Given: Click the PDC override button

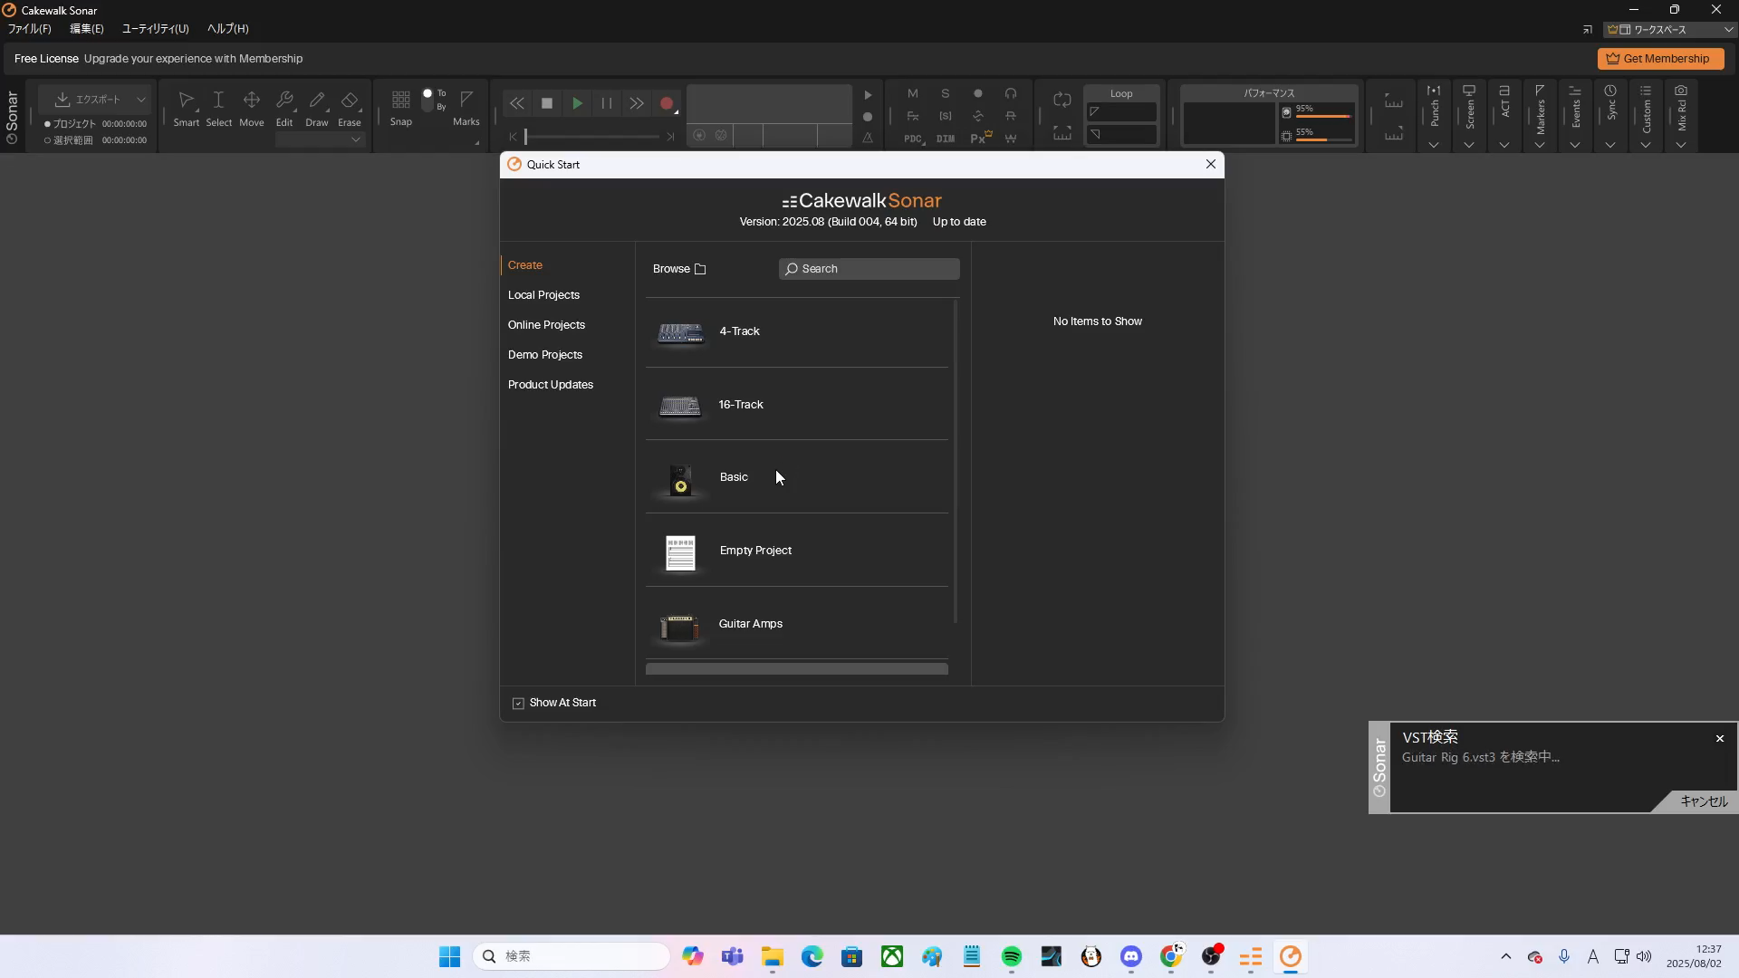Looking at the screenshot, I should tap(913, 139).
